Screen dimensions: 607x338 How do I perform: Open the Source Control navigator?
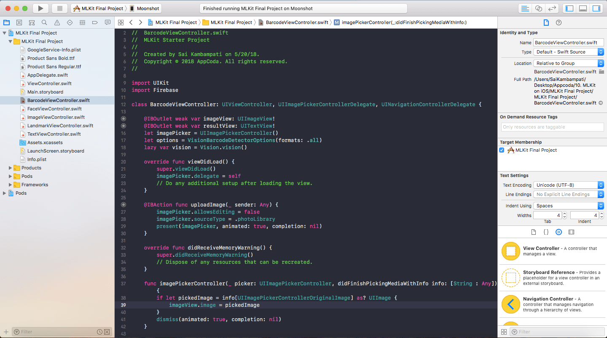[19, 22]
